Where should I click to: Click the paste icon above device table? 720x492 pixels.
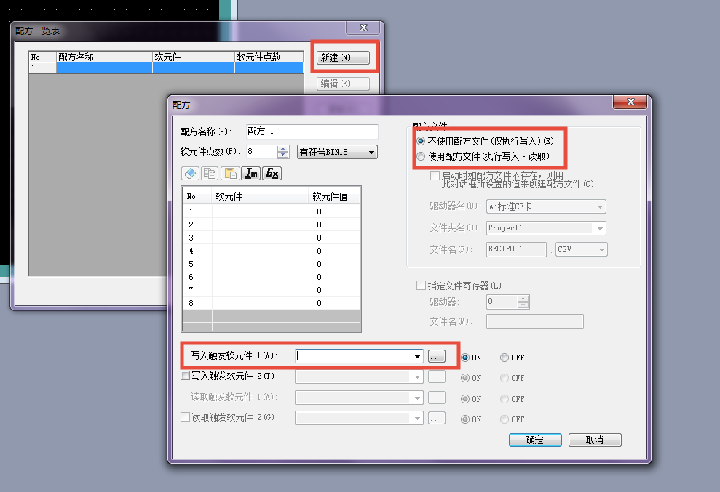[x=230, y=173]
